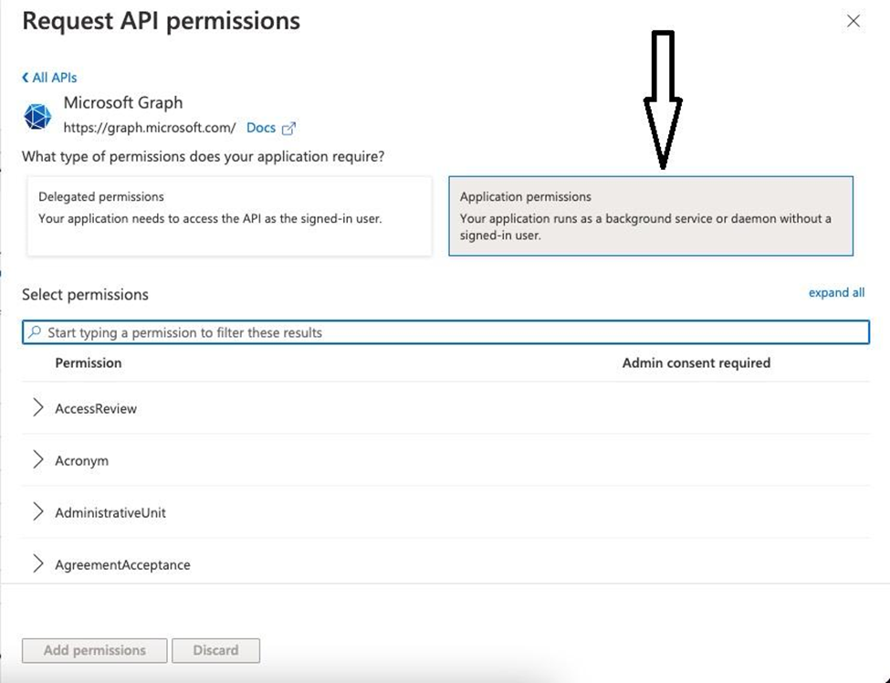Screen dimensions: 890x683
Task: Click the Acronym row label
Action: [x=82, y=461]
